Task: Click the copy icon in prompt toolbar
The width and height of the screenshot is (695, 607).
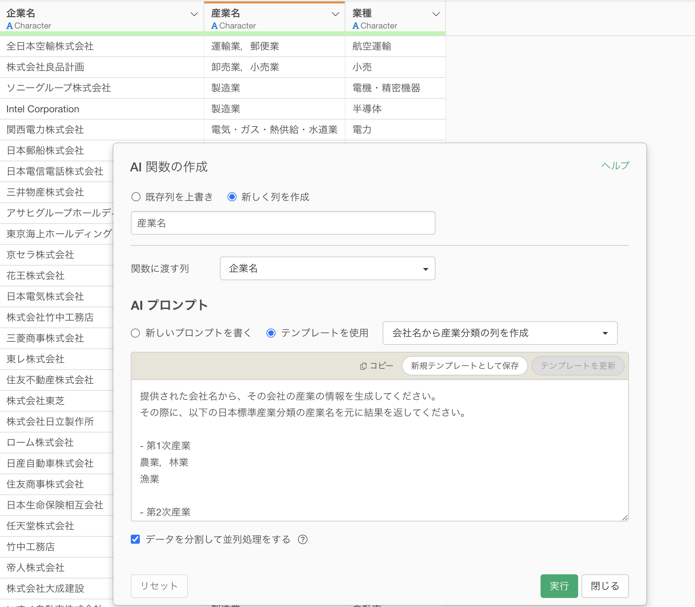Action: [x=364, y=366]
